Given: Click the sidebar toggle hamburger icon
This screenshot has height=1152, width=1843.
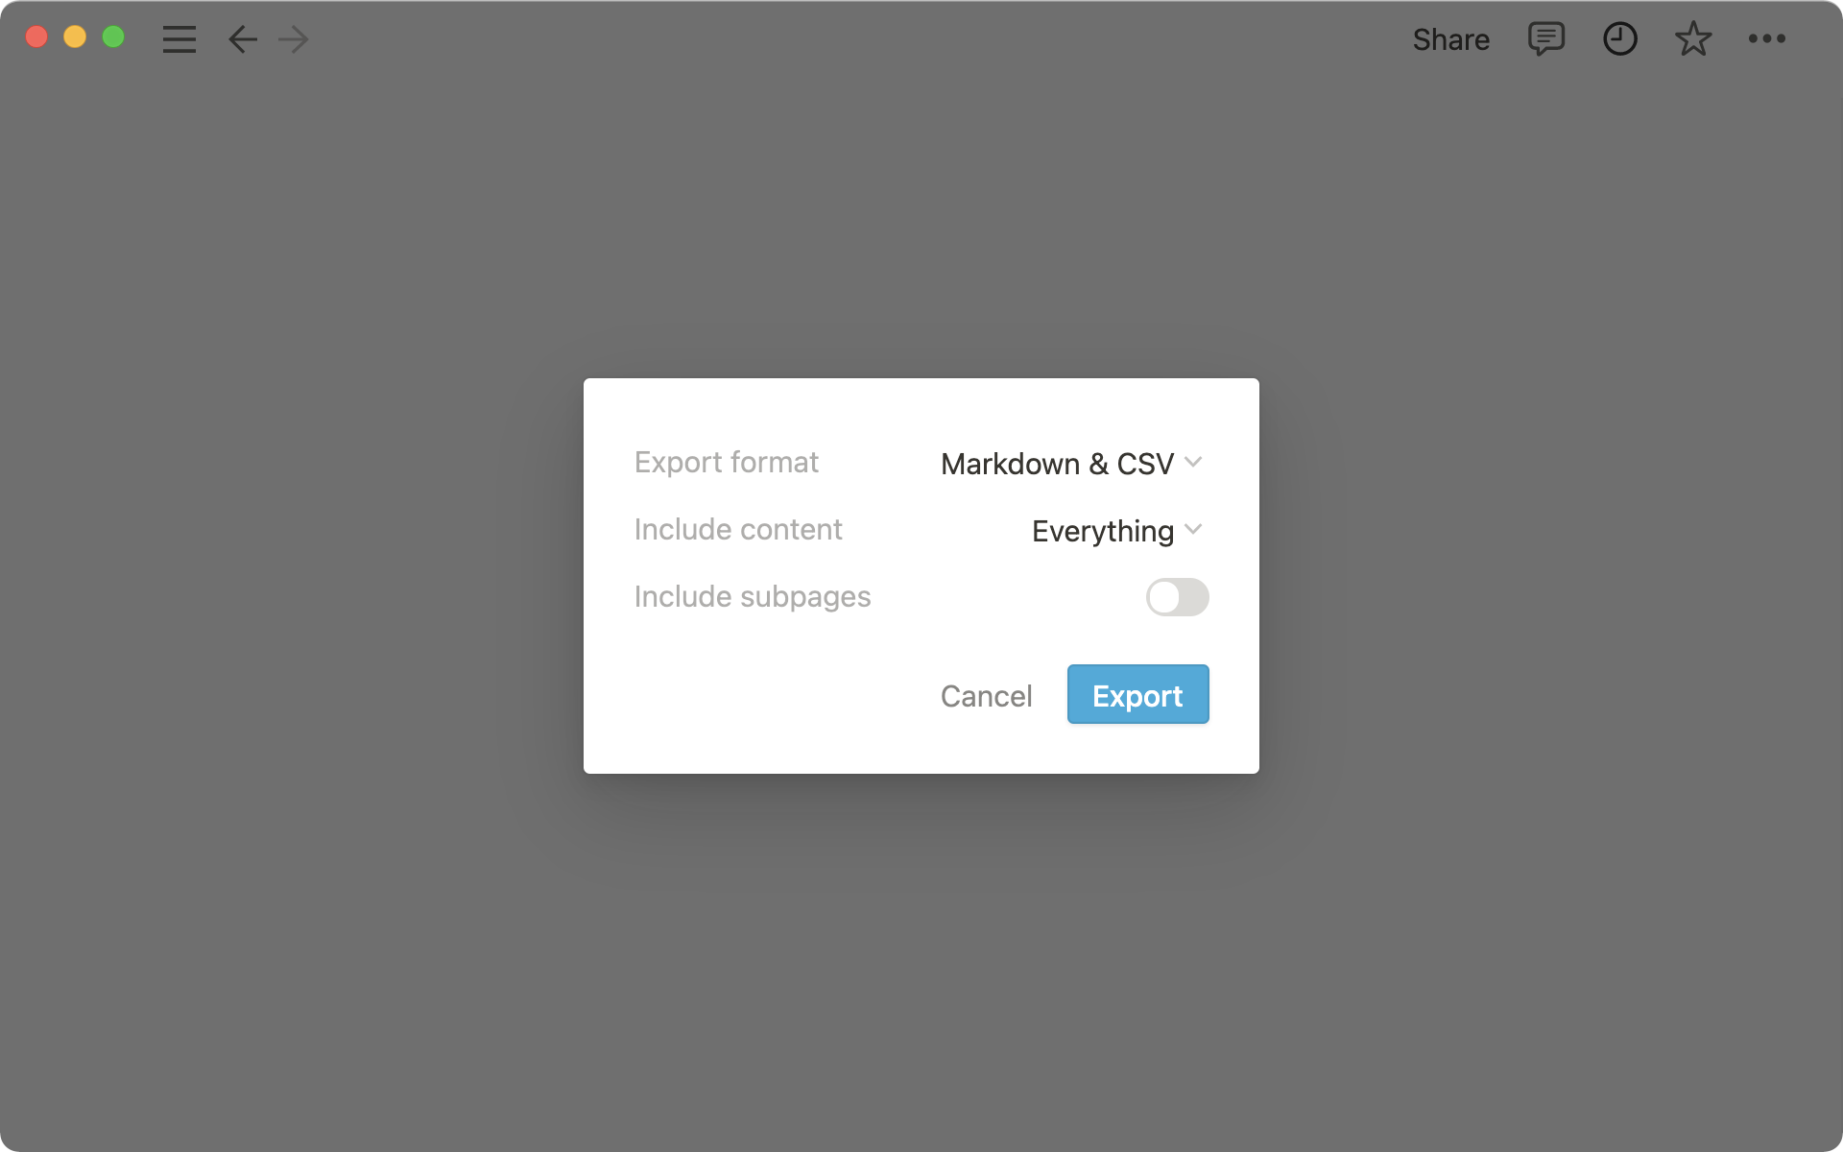Looking at the screenshot, I should click(x=180, y=38).
